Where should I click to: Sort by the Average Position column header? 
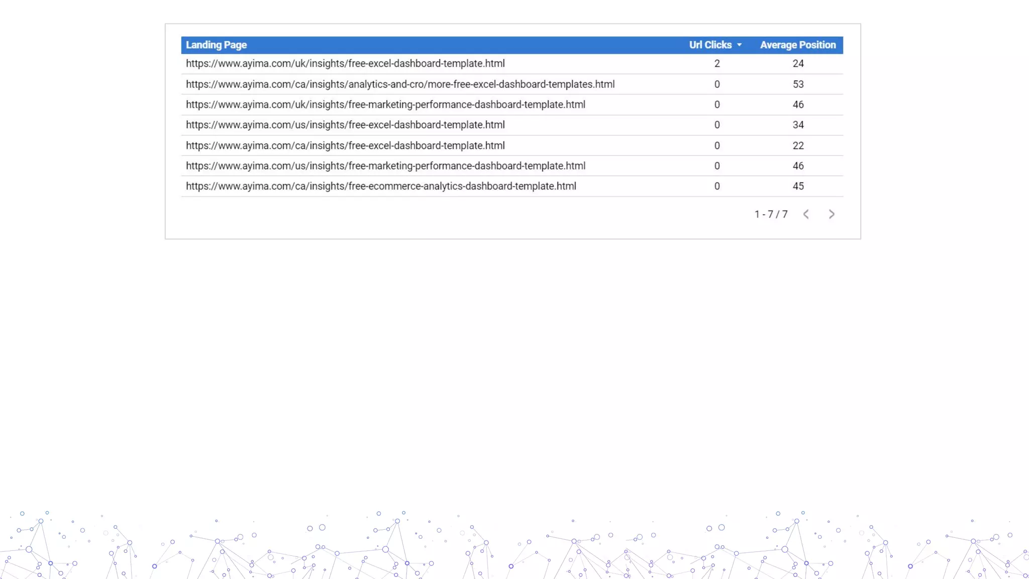[797, 45]
